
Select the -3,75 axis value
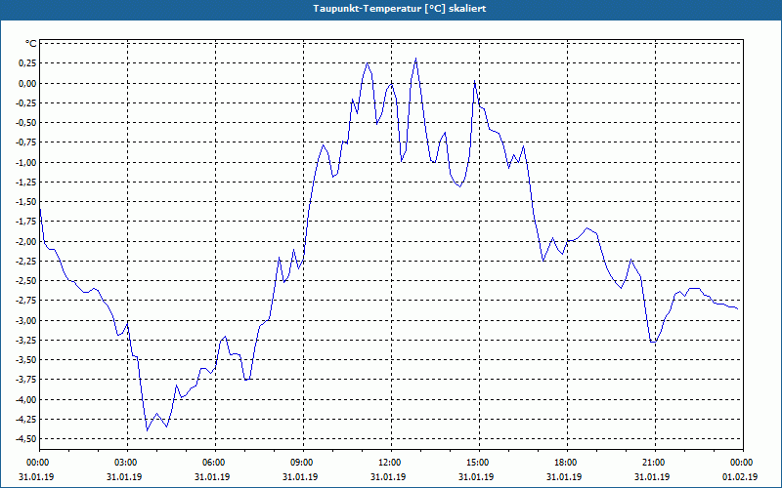pyautogui.click(x=26, y=380)
